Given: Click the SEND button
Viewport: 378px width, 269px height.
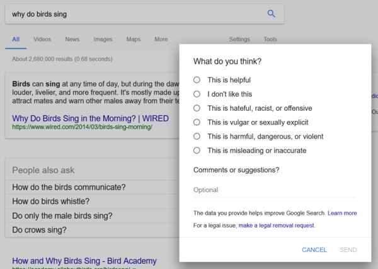Looking at the screenshot, I should [x=348, y=249].
